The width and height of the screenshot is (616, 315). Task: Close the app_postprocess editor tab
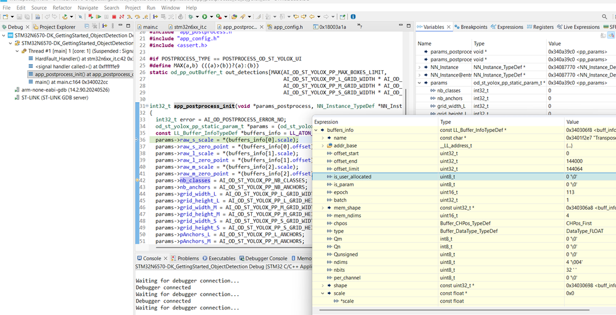tap(261, 27)
